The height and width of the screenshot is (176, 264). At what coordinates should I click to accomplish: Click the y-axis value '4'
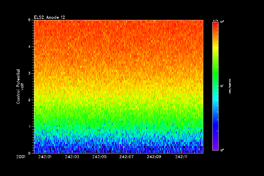29,47
